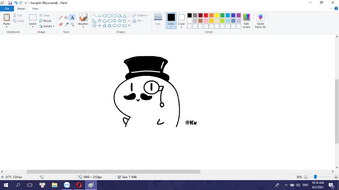Choose the Line shape
The image size is (339, 190).
pos(94,16)
